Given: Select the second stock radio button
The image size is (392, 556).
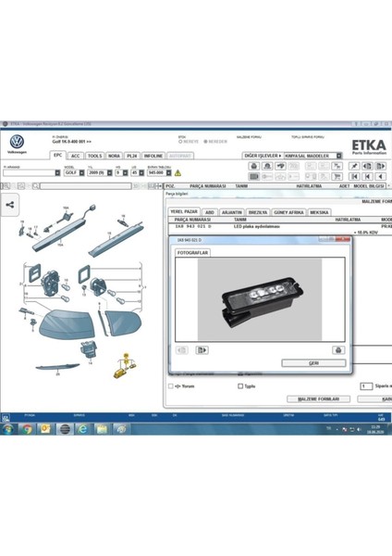Looking at the screenshot, I should [205, 142].
